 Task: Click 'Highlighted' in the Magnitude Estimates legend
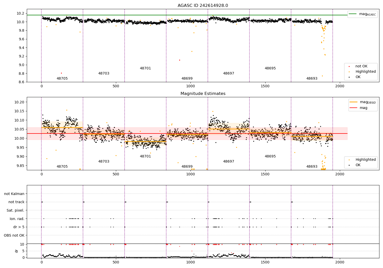pos(362,160)
